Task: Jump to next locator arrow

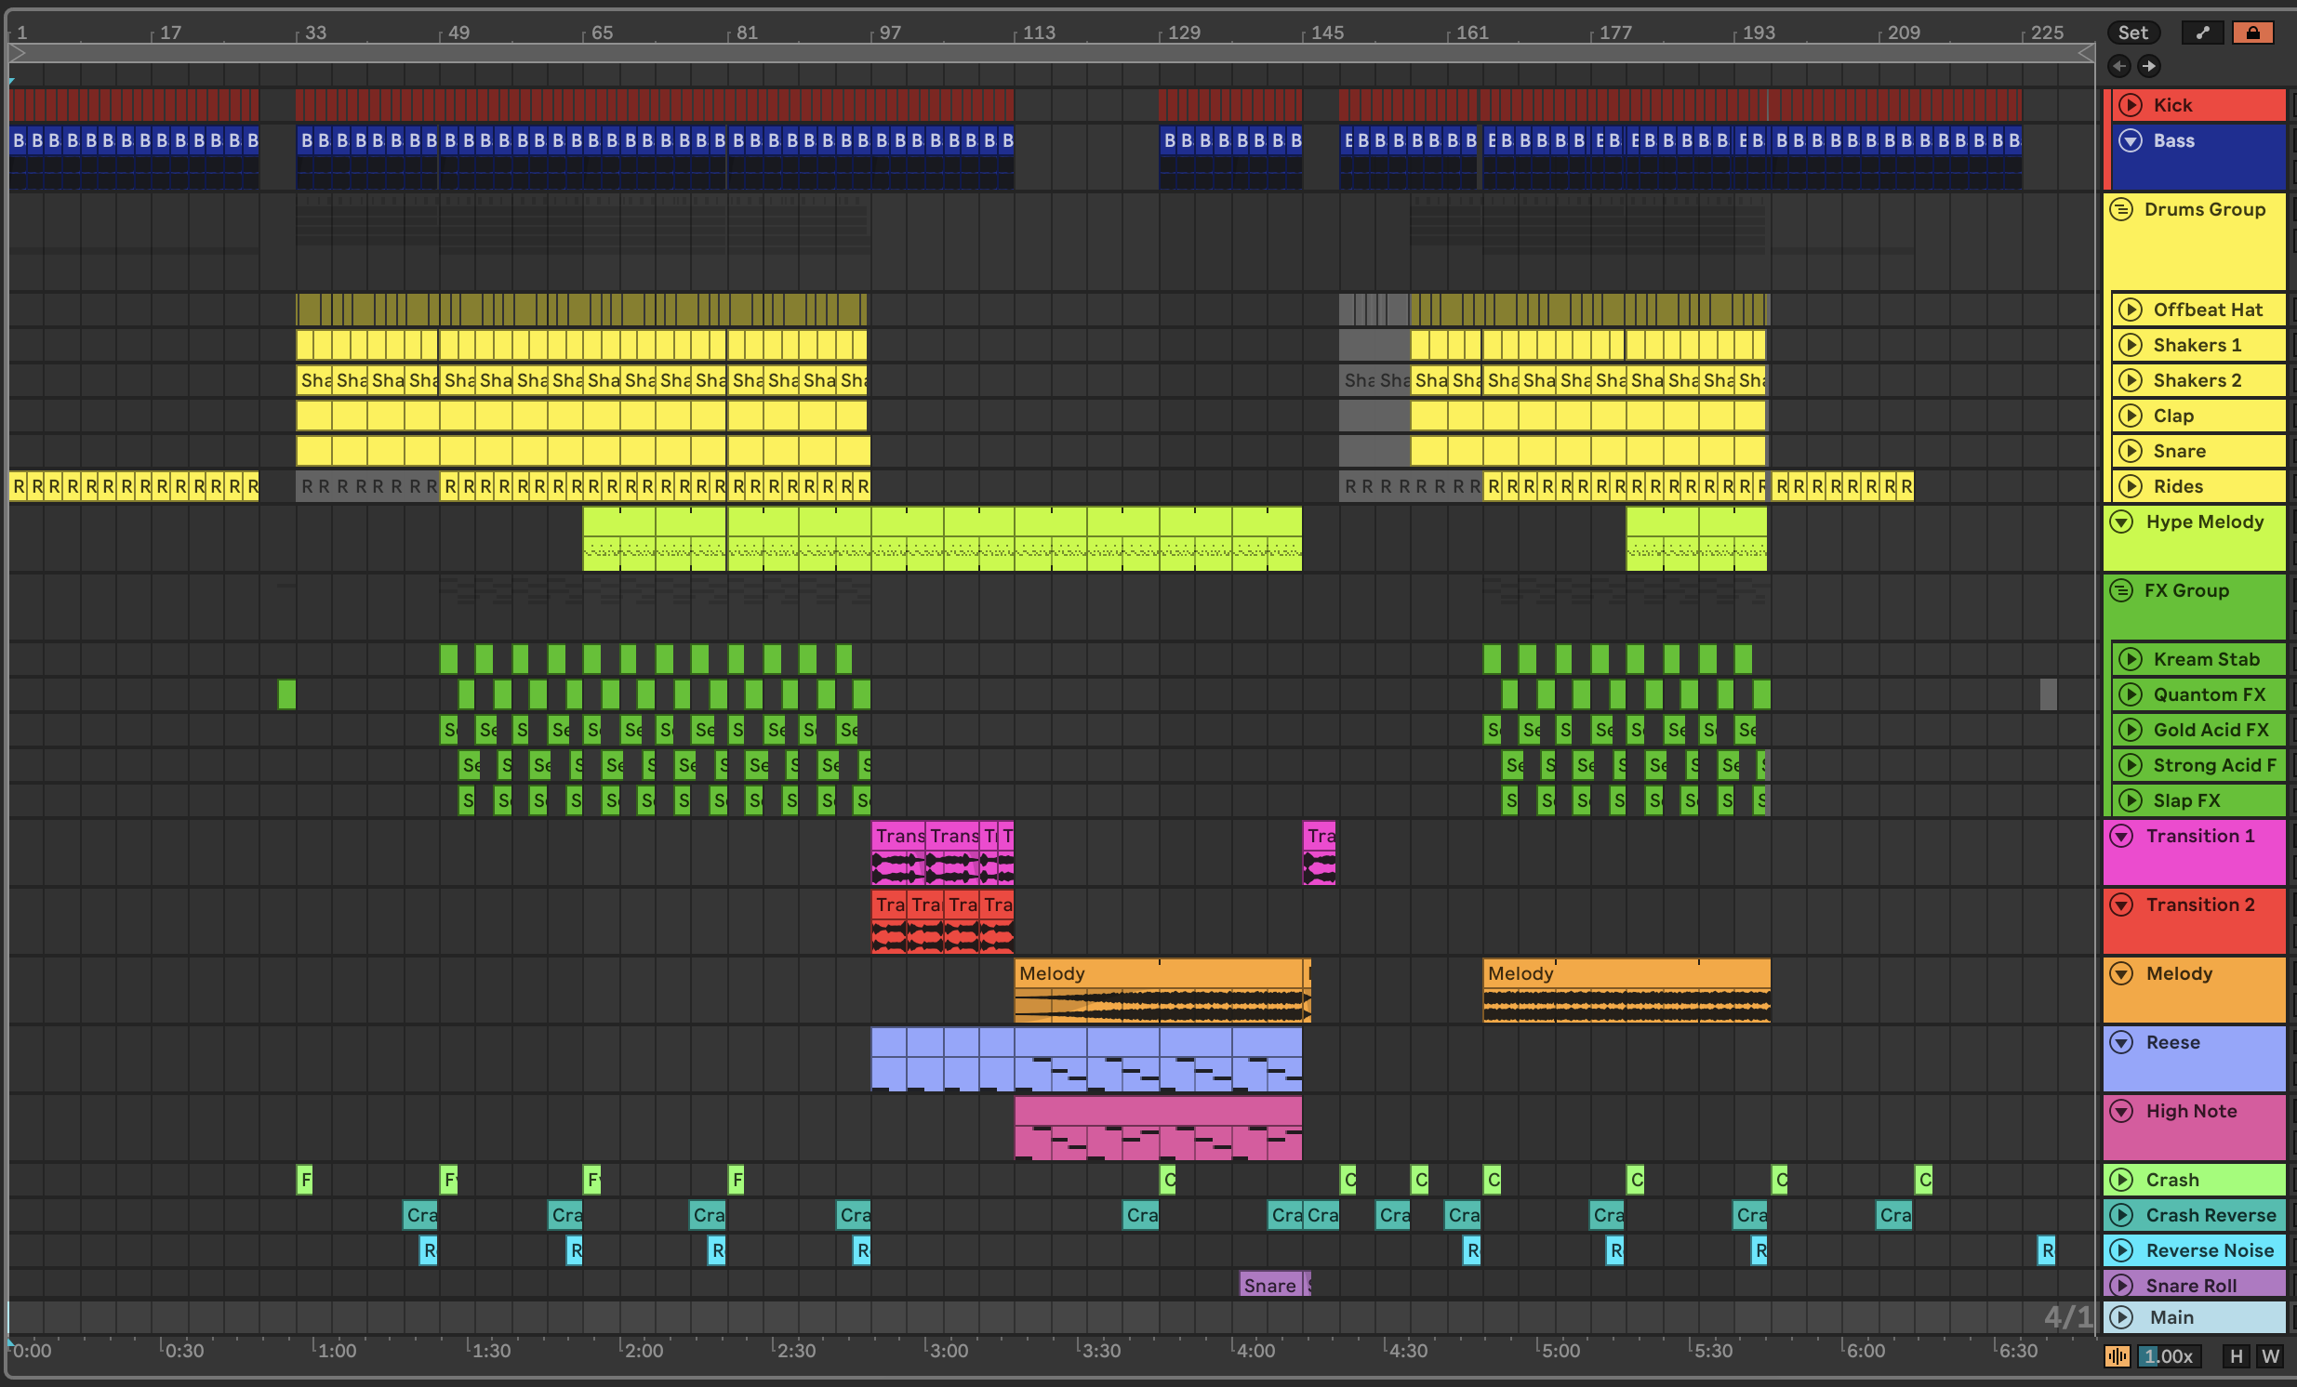Action: pos(2149,66)
